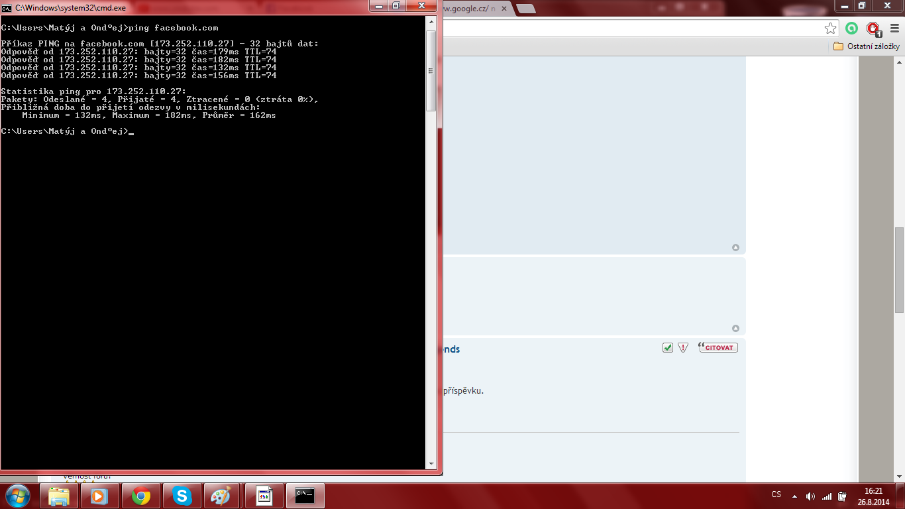Click the CS language indicator
905x509 pixels.
[x=776, y=495]
